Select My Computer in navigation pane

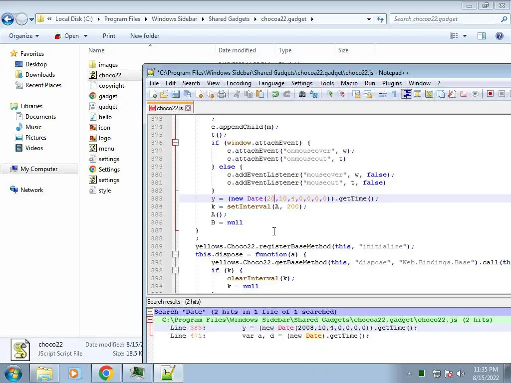[39, 169]
